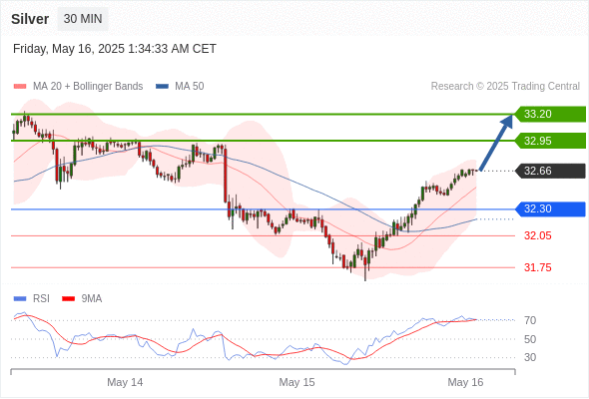Click the 31.75 red support level
The image size is (589, 399).
tap(537, 267)
